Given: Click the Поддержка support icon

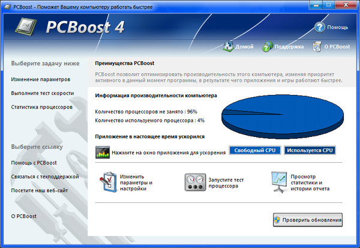Looking at the screenshot, I should point(268,46).
